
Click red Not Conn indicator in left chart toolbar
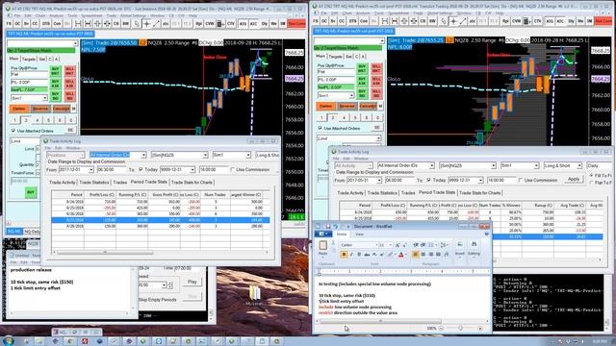(296, 24)
